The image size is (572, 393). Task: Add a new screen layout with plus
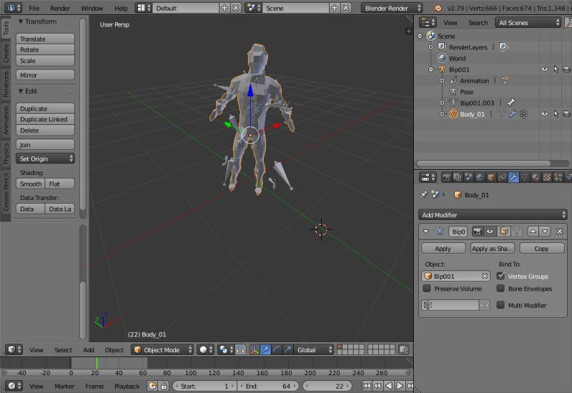pos(225,8)
